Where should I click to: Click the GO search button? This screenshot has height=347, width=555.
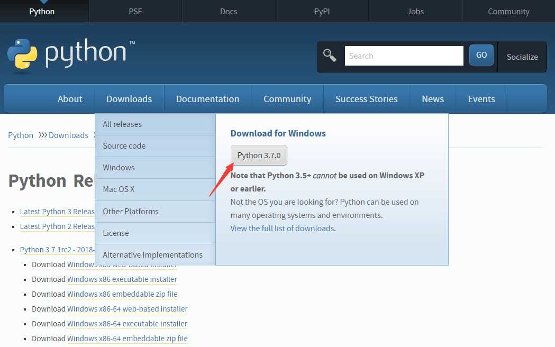pos(481,55)
